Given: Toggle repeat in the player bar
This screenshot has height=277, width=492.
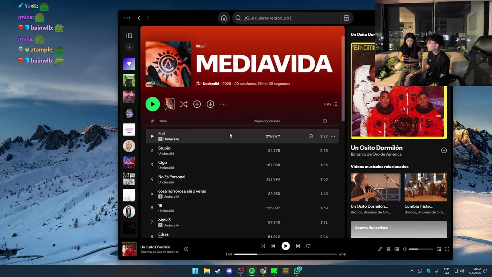Looking at the screenshot, I should [x=308, y=246].
